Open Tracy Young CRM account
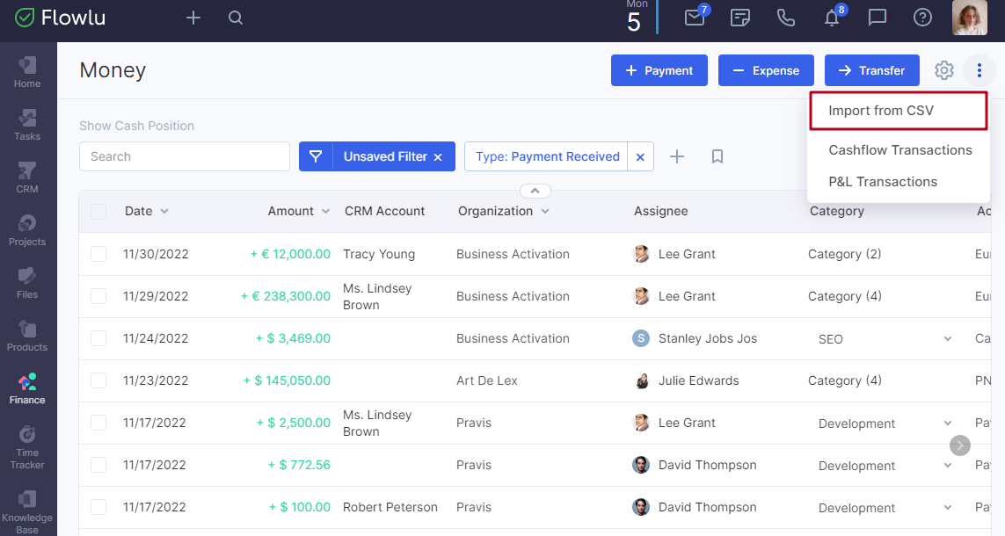The image size is (1005, 536). point(379,254)
